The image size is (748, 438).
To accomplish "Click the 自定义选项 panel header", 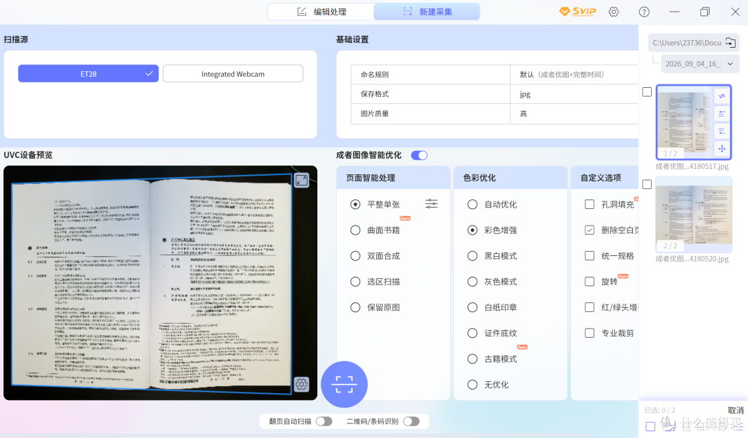I will click(x=605, y=178).
